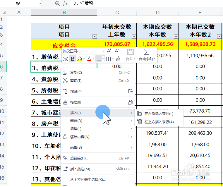Open filter dropdown for 上年数 column

click(134, 37)
